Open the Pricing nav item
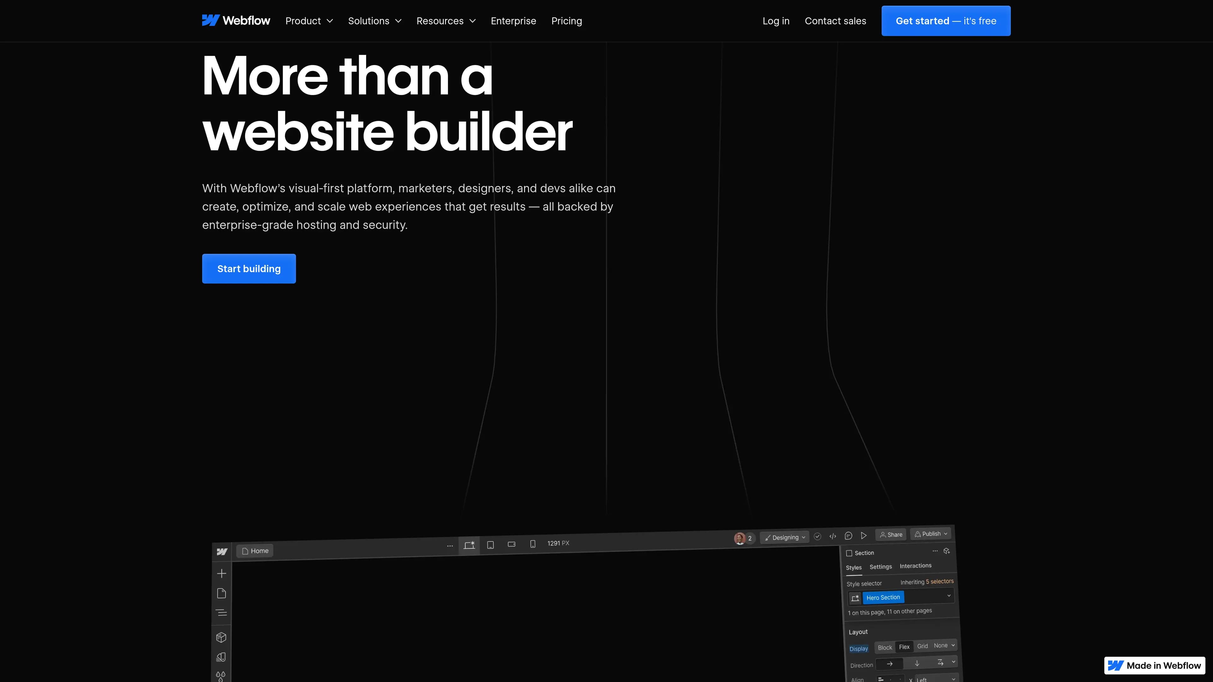 click(x=566, y=21)
